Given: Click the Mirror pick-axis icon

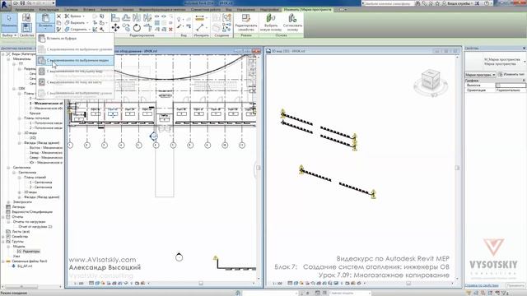Looking at the screenshot, I should click(137, 18).
